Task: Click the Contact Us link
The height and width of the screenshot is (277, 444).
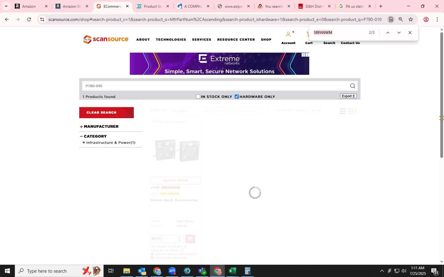Action: click(x=350, y=43)
